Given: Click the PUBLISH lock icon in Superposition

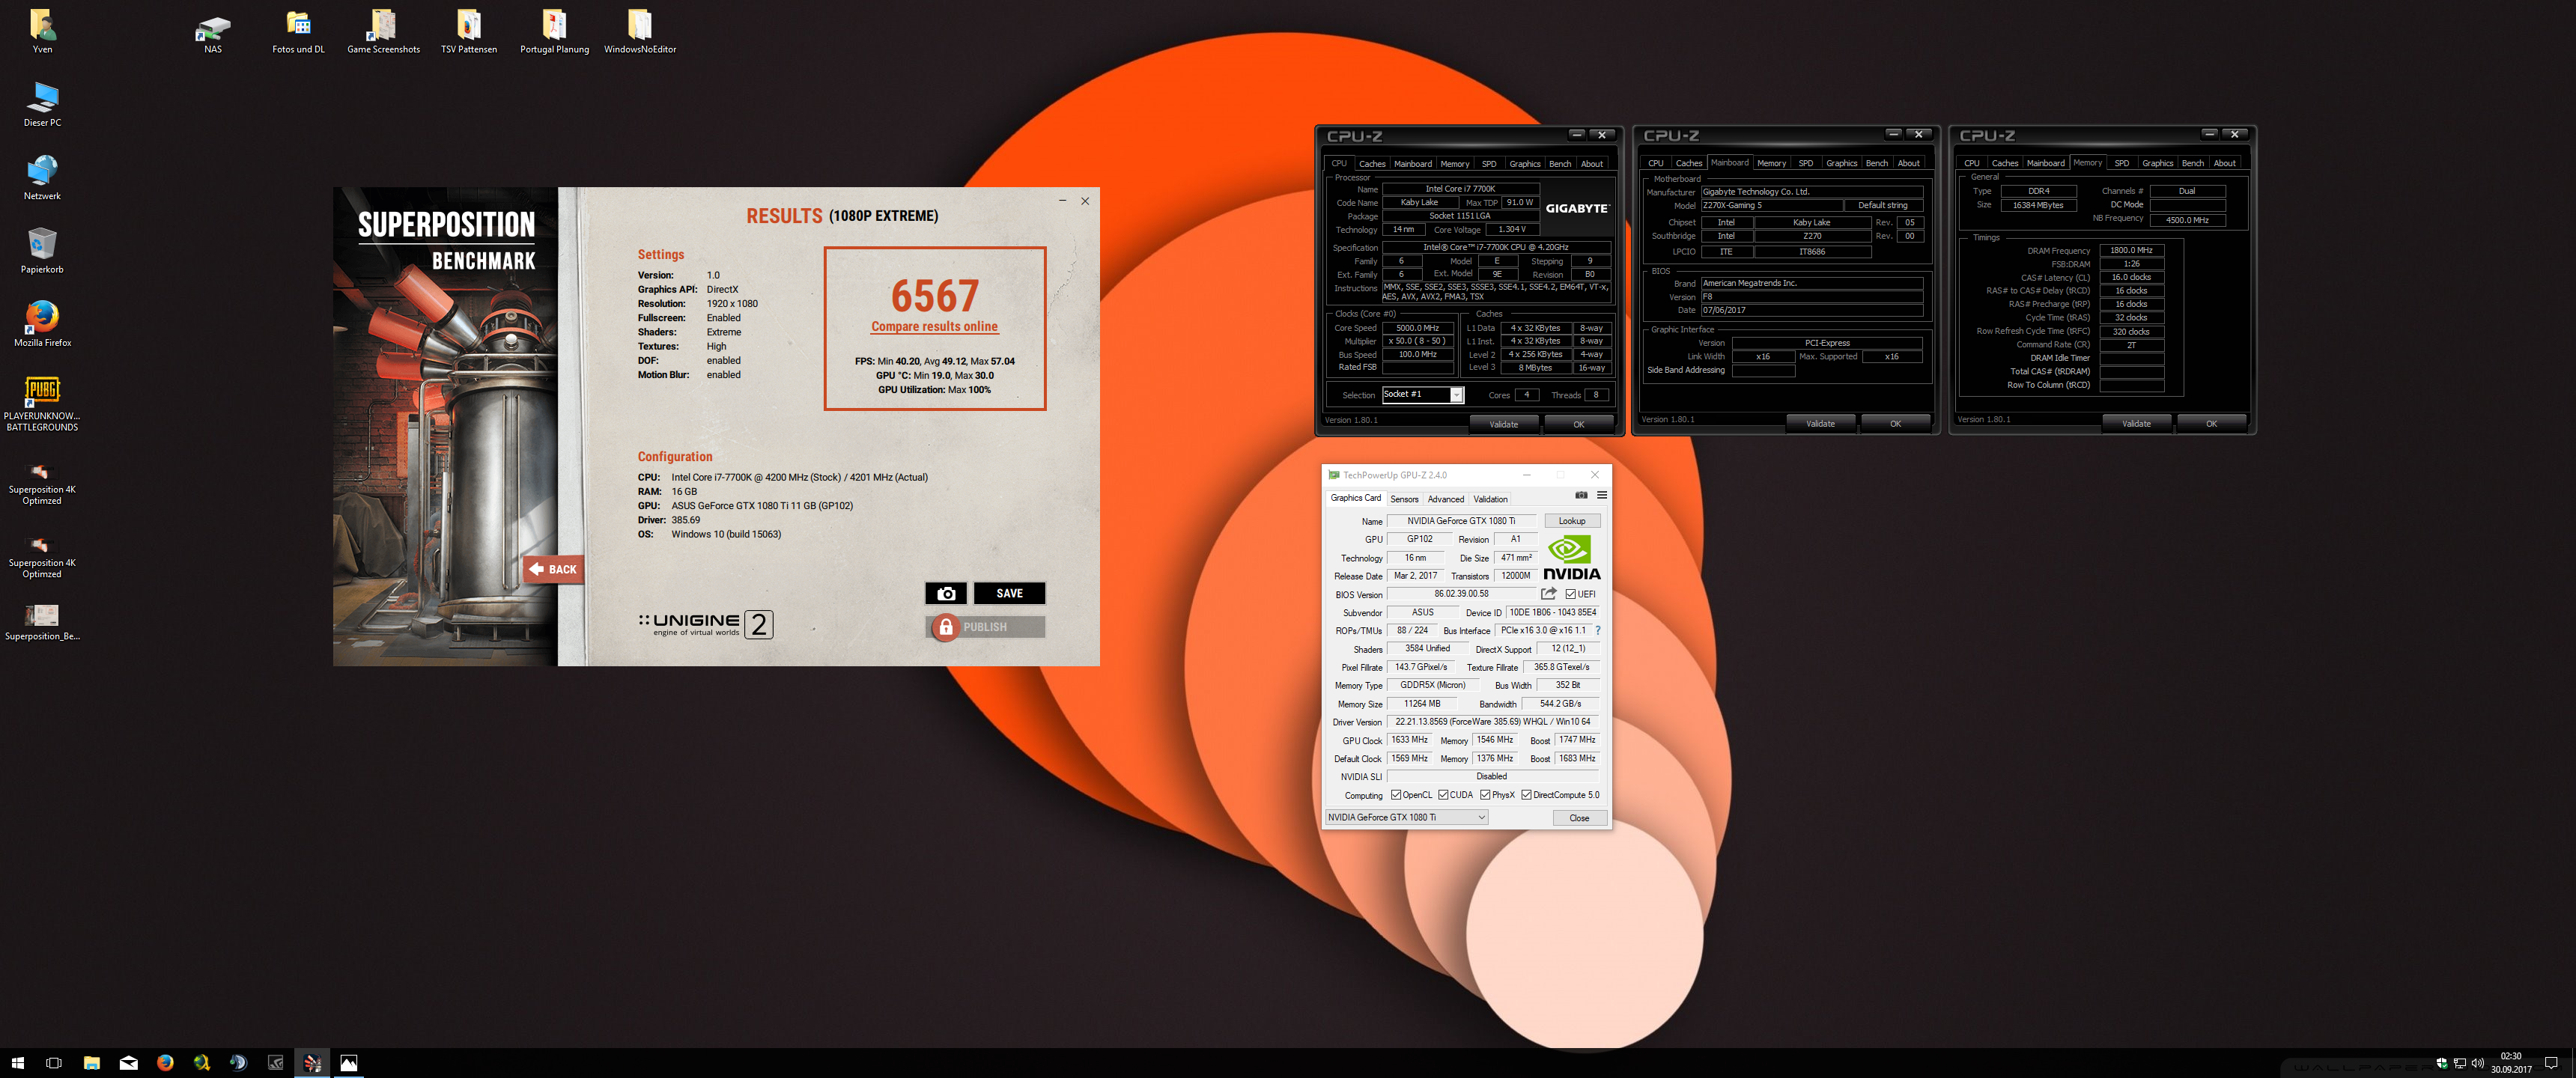Looking at the screenshot, I should 945,627.
